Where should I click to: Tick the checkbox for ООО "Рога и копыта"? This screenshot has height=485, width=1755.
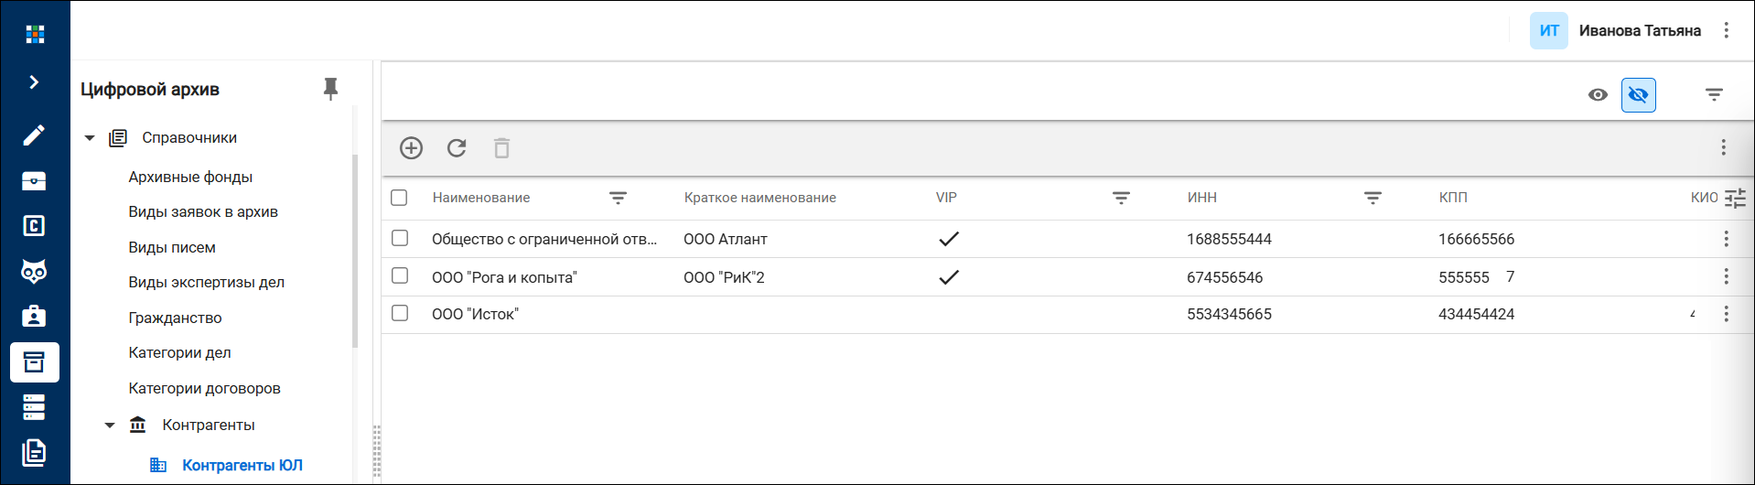(400, 275)
